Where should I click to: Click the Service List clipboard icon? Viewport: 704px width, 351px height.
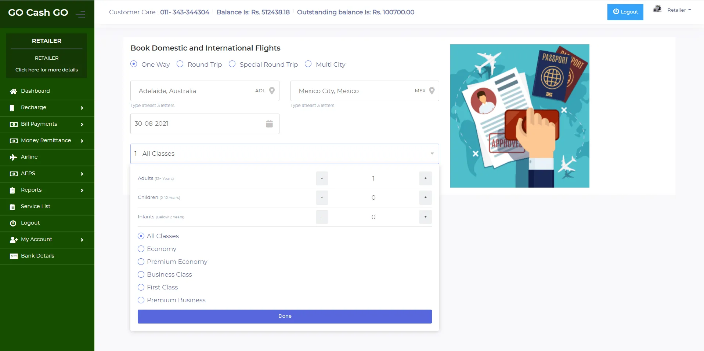click(12, 207)
